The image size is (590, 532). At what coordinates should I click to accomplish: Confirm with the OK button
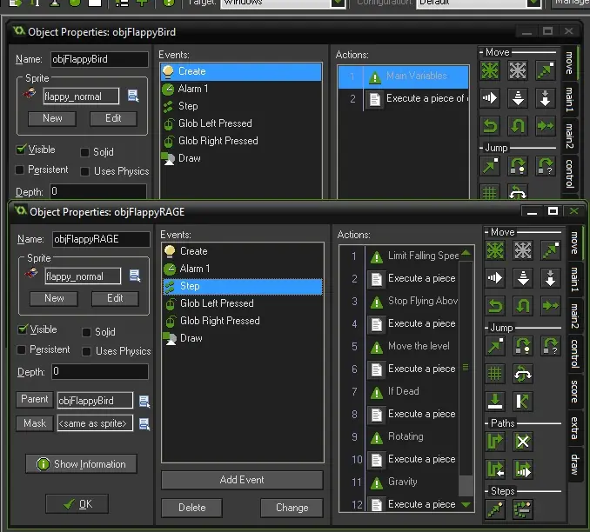(x=77, y=504)
